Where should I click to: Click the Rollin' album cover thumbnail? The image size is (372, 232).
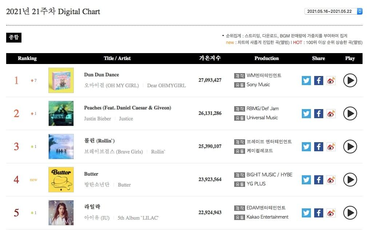(61, 147)
